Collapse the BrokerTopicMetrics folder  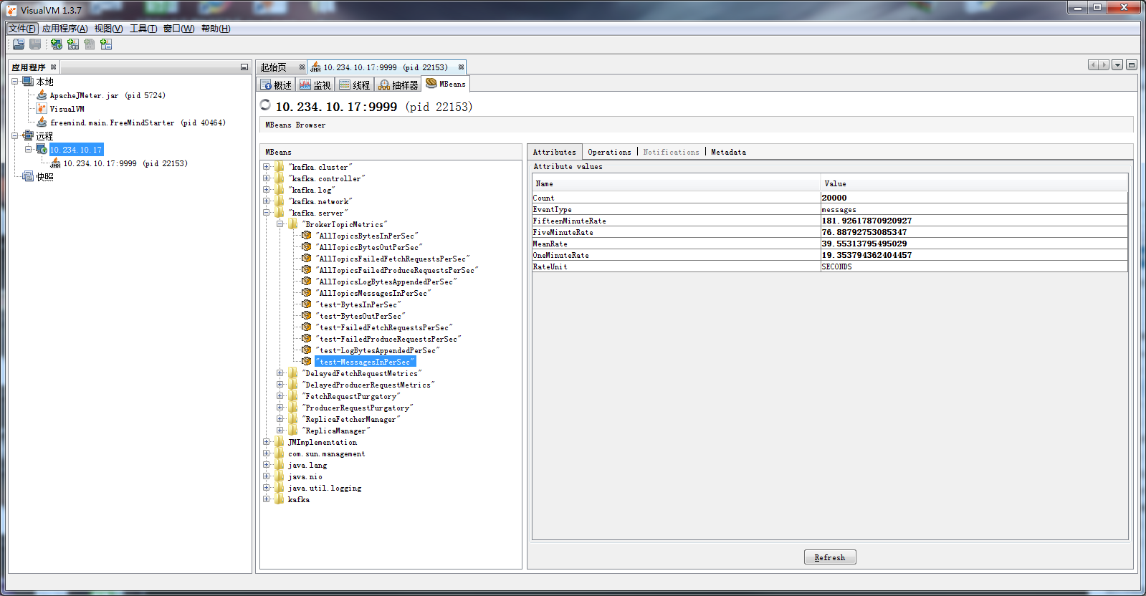280,224
